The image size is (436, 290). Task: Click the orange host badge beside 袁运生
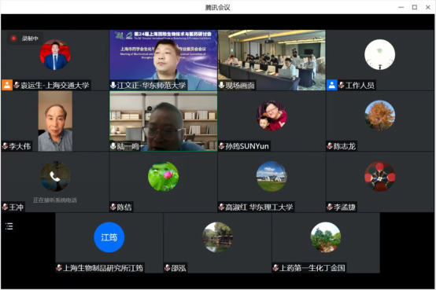(7, 85)
